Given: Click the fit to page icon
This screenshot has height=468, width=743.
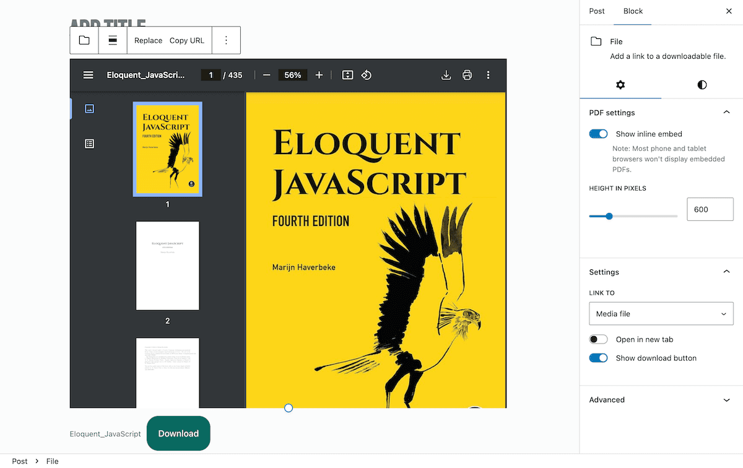Looking at the screenshot, I should (x=348, y=75).
